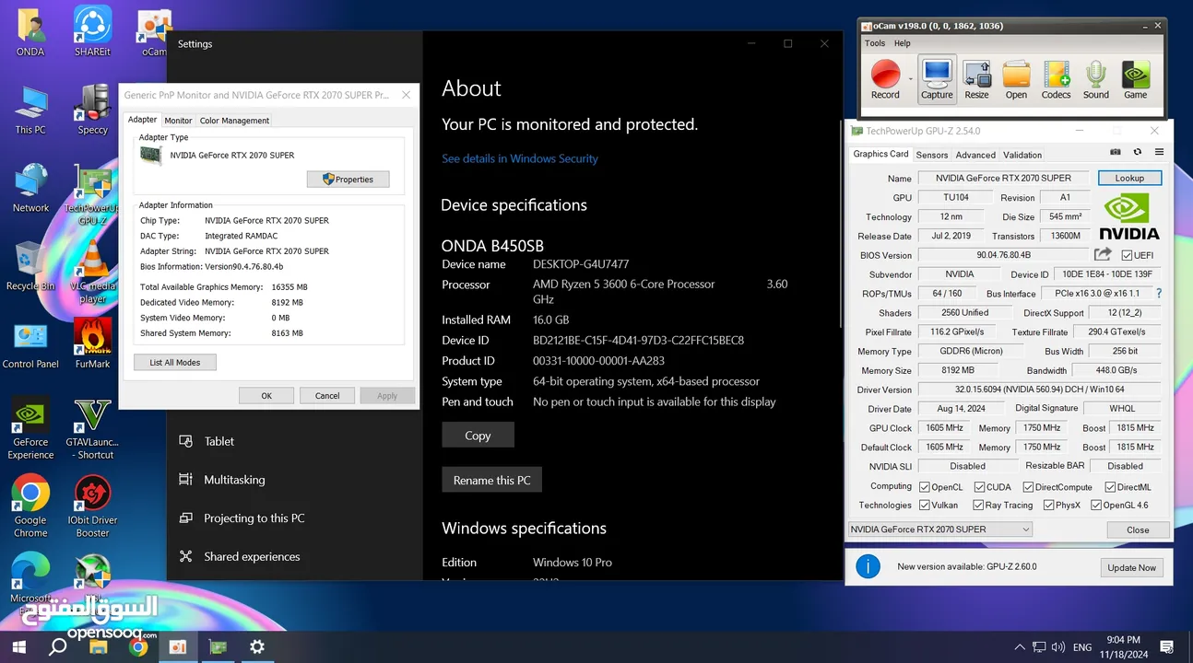Toggle the DirectML checkbox
The height and width of the screenshot is (663, 1193).
pos(1109,486)
